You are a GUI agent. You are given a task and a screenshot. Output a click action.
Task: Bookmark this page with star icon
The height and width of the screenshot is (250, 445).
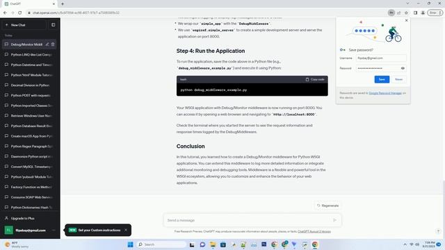click(406, 12)
